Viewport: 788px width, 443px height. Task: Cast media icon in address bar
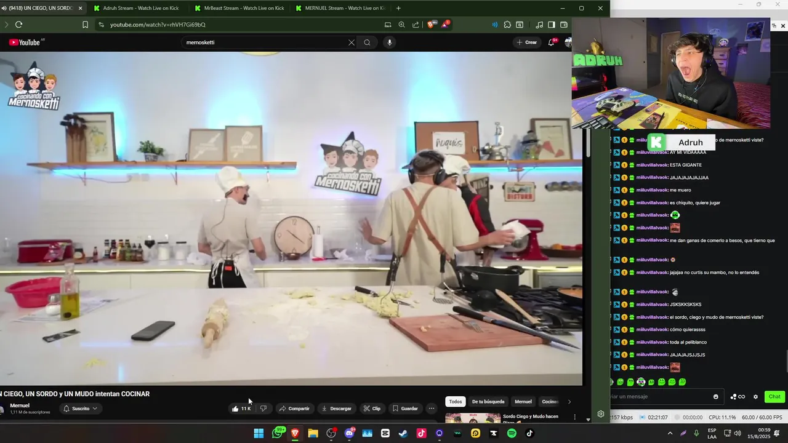[x=388, y=25]
